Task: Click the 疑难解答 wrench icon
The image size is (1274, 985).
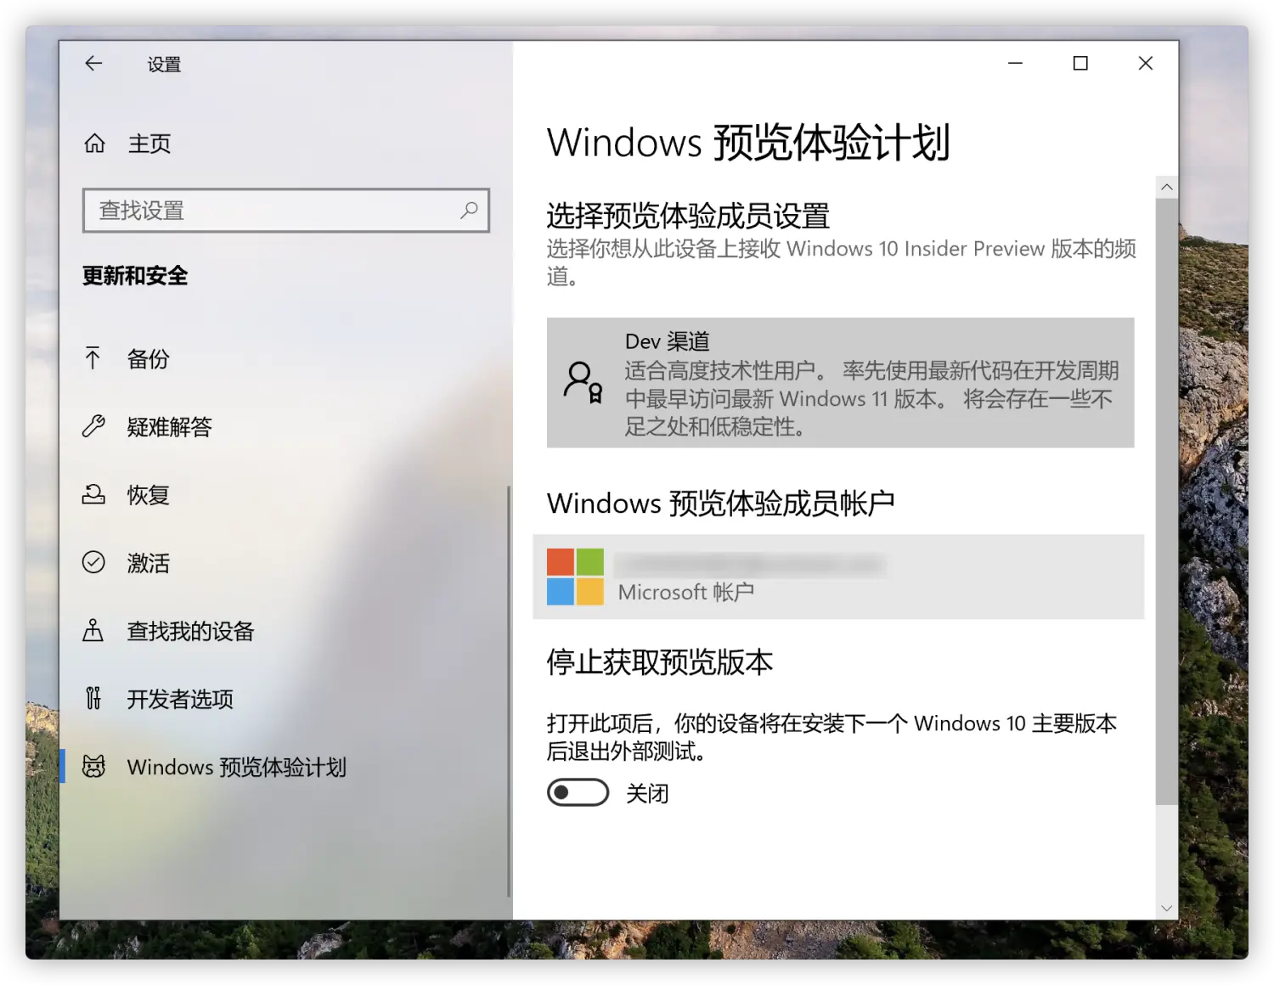Action: (x=93, y=426)
